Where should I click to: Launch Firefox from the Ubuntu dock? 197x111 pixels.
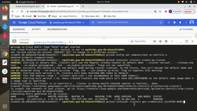point(5,9)
